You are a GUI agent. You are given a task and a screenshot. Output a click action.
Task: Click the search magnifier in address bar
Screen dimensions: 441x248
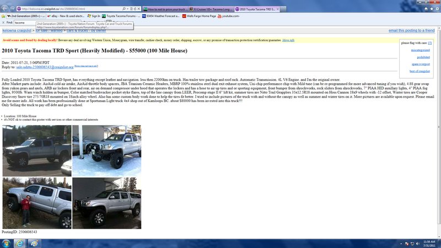123,9
